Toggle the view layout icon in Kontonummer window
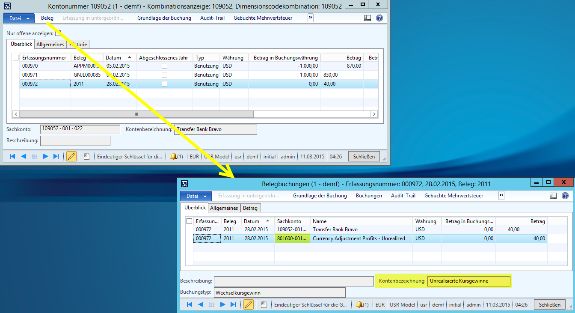Screen dimensions: 575x313 point(368,18)
